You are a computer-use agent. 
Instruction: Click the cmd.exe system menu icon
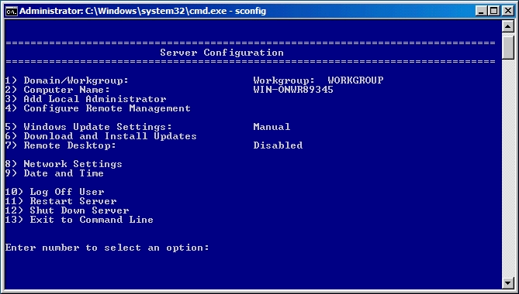pyautogui.click(x=12, y=11)
